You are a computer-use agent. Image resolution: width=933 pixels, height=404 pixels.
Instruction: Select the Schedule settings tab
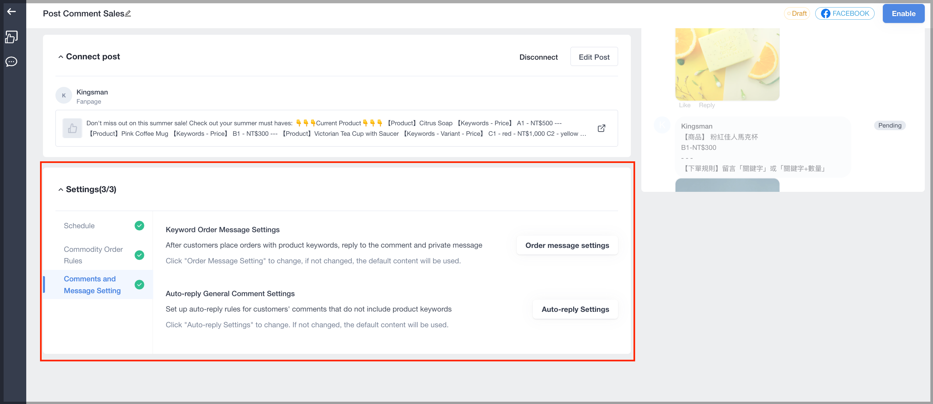click(x=98, y=226)
